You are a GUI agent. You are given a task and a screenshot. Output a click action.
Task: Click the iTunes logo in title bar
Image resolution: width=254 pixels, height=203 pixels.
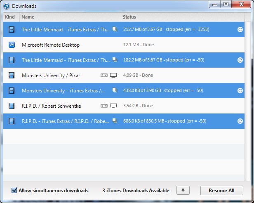pos(7,6)
